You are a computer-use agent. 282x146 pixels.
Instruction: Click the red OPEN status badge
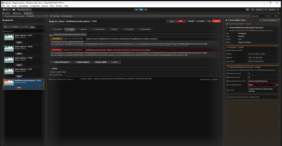180,21
